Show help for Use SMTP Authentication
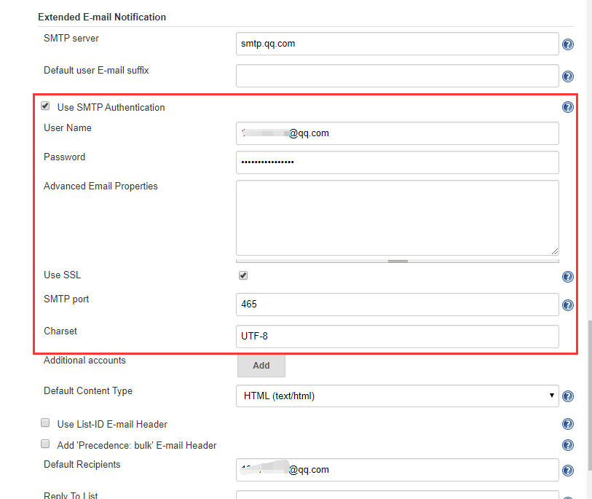The image size is (592, 499). click(568, 107)
